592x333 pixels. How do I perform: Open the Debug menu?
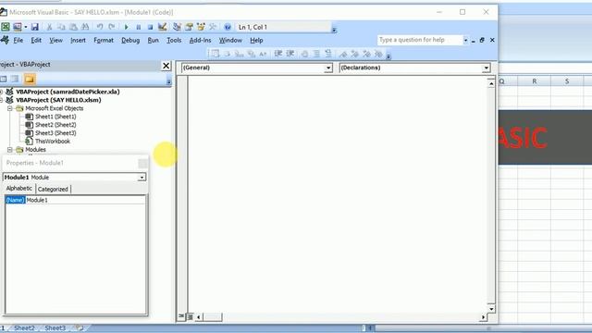tap(130, 40)
